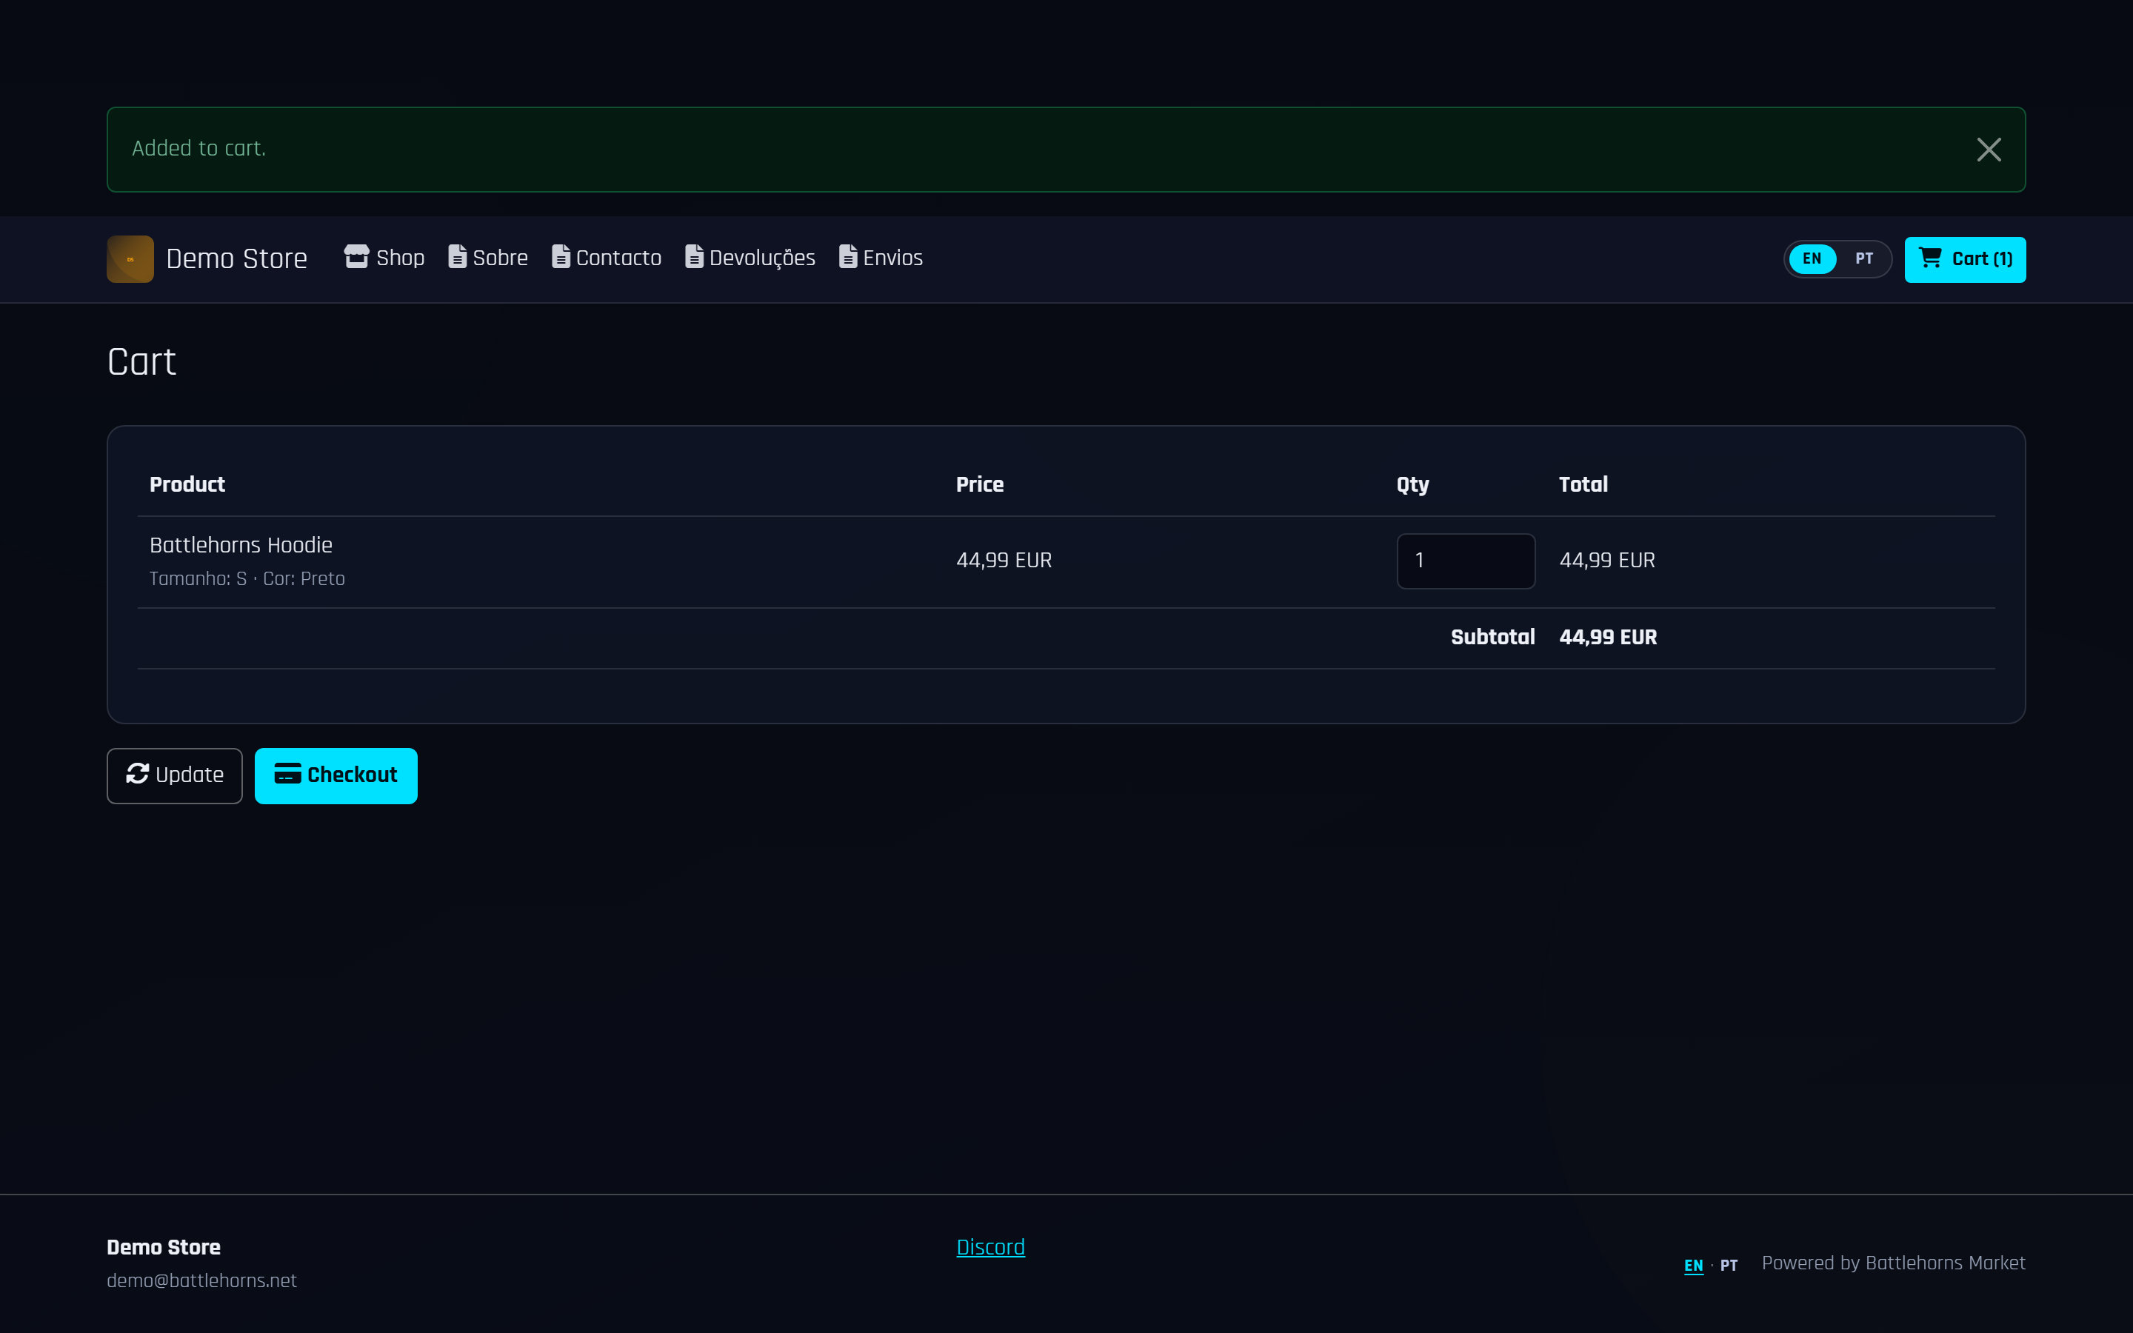The image size is (2133, 1333).
Task: Click the refresh icon on Update button
Action: pyautogui.click(x=138, y=773)
